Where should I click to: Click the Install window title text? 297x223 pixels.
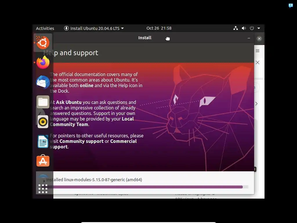point(145,38)
